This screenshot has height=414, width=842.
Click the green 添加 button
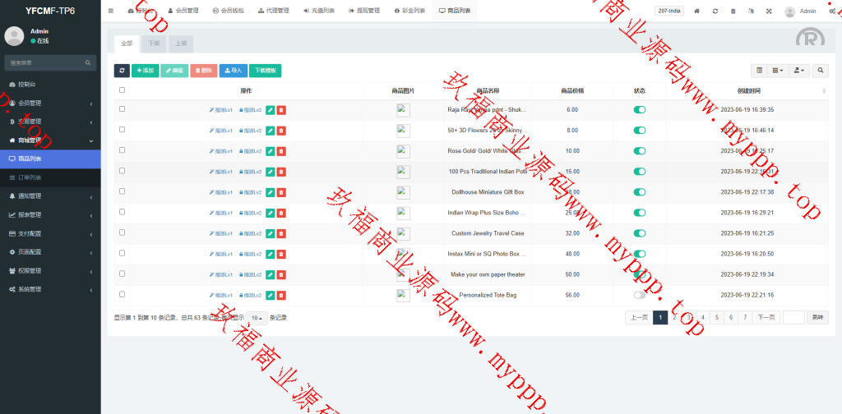[x=146, y=71]
